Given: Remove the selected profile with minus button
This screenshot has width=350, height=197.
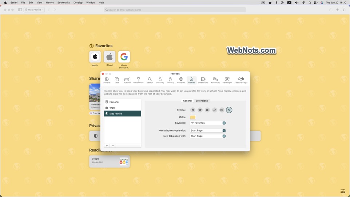Looking at the screenshot, I should tap(113, 146).
